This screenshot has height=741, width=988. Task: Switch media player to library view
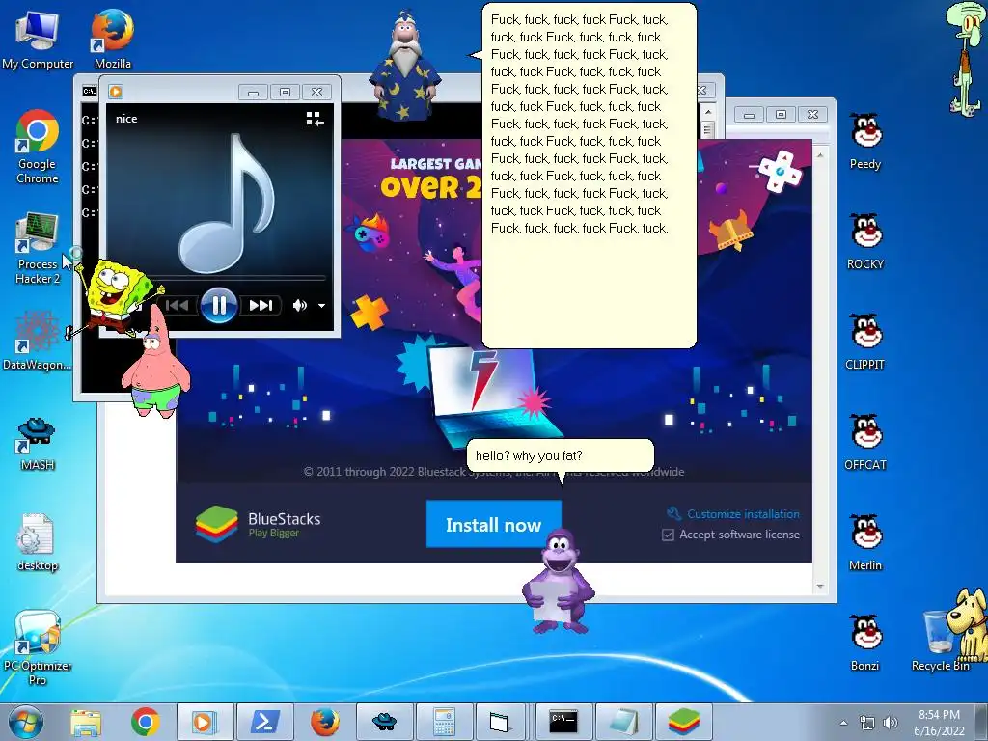coord(315,119)
